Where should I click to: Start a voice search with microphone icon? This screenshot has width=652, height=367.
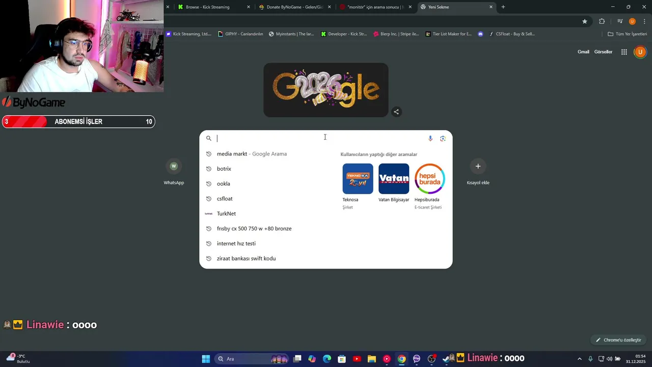(x=430, y=138)
